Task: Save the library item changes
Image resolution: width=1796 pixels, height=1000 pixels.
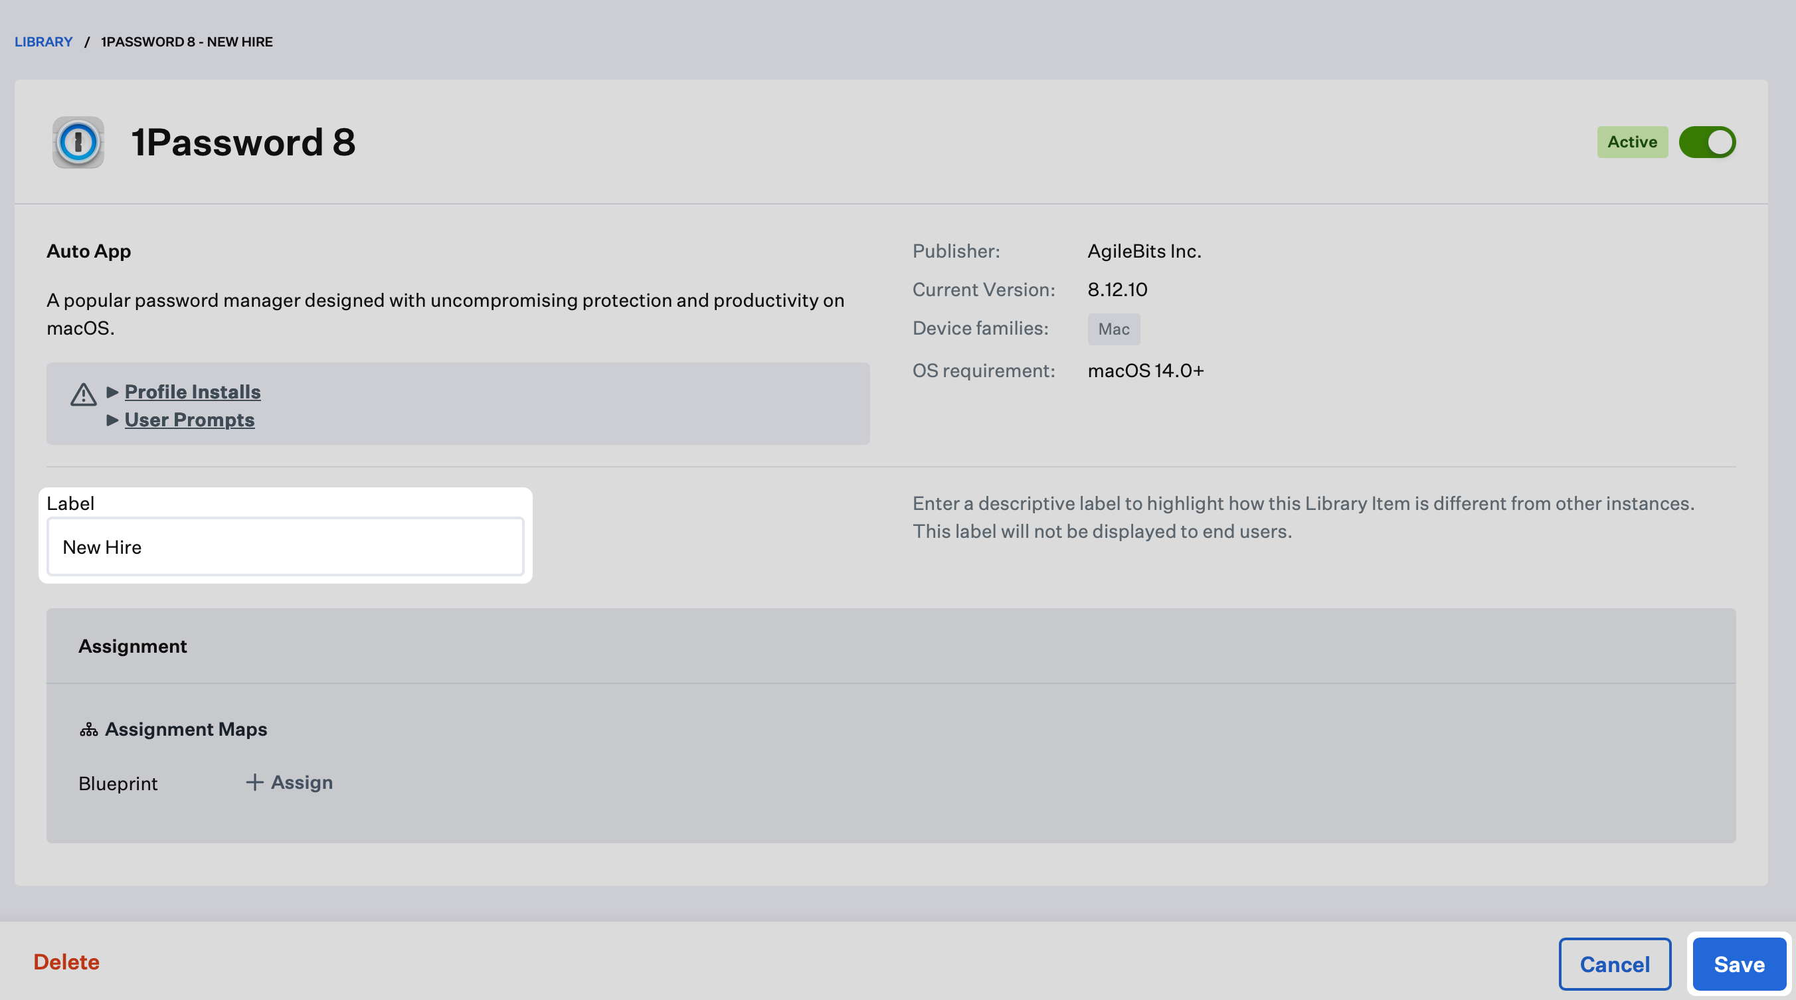Action: pos(1739,964)
